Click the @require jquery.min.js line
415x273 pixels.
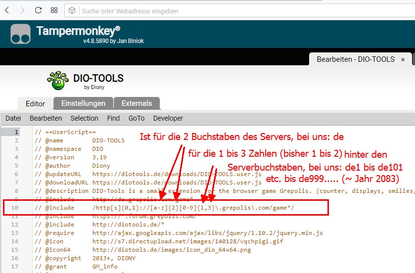coord(179,233)
